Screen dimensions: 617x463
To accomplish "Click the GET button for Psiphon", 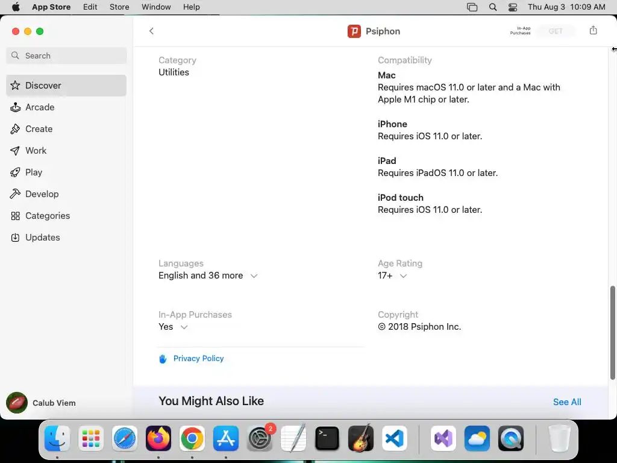I will 556,31.
